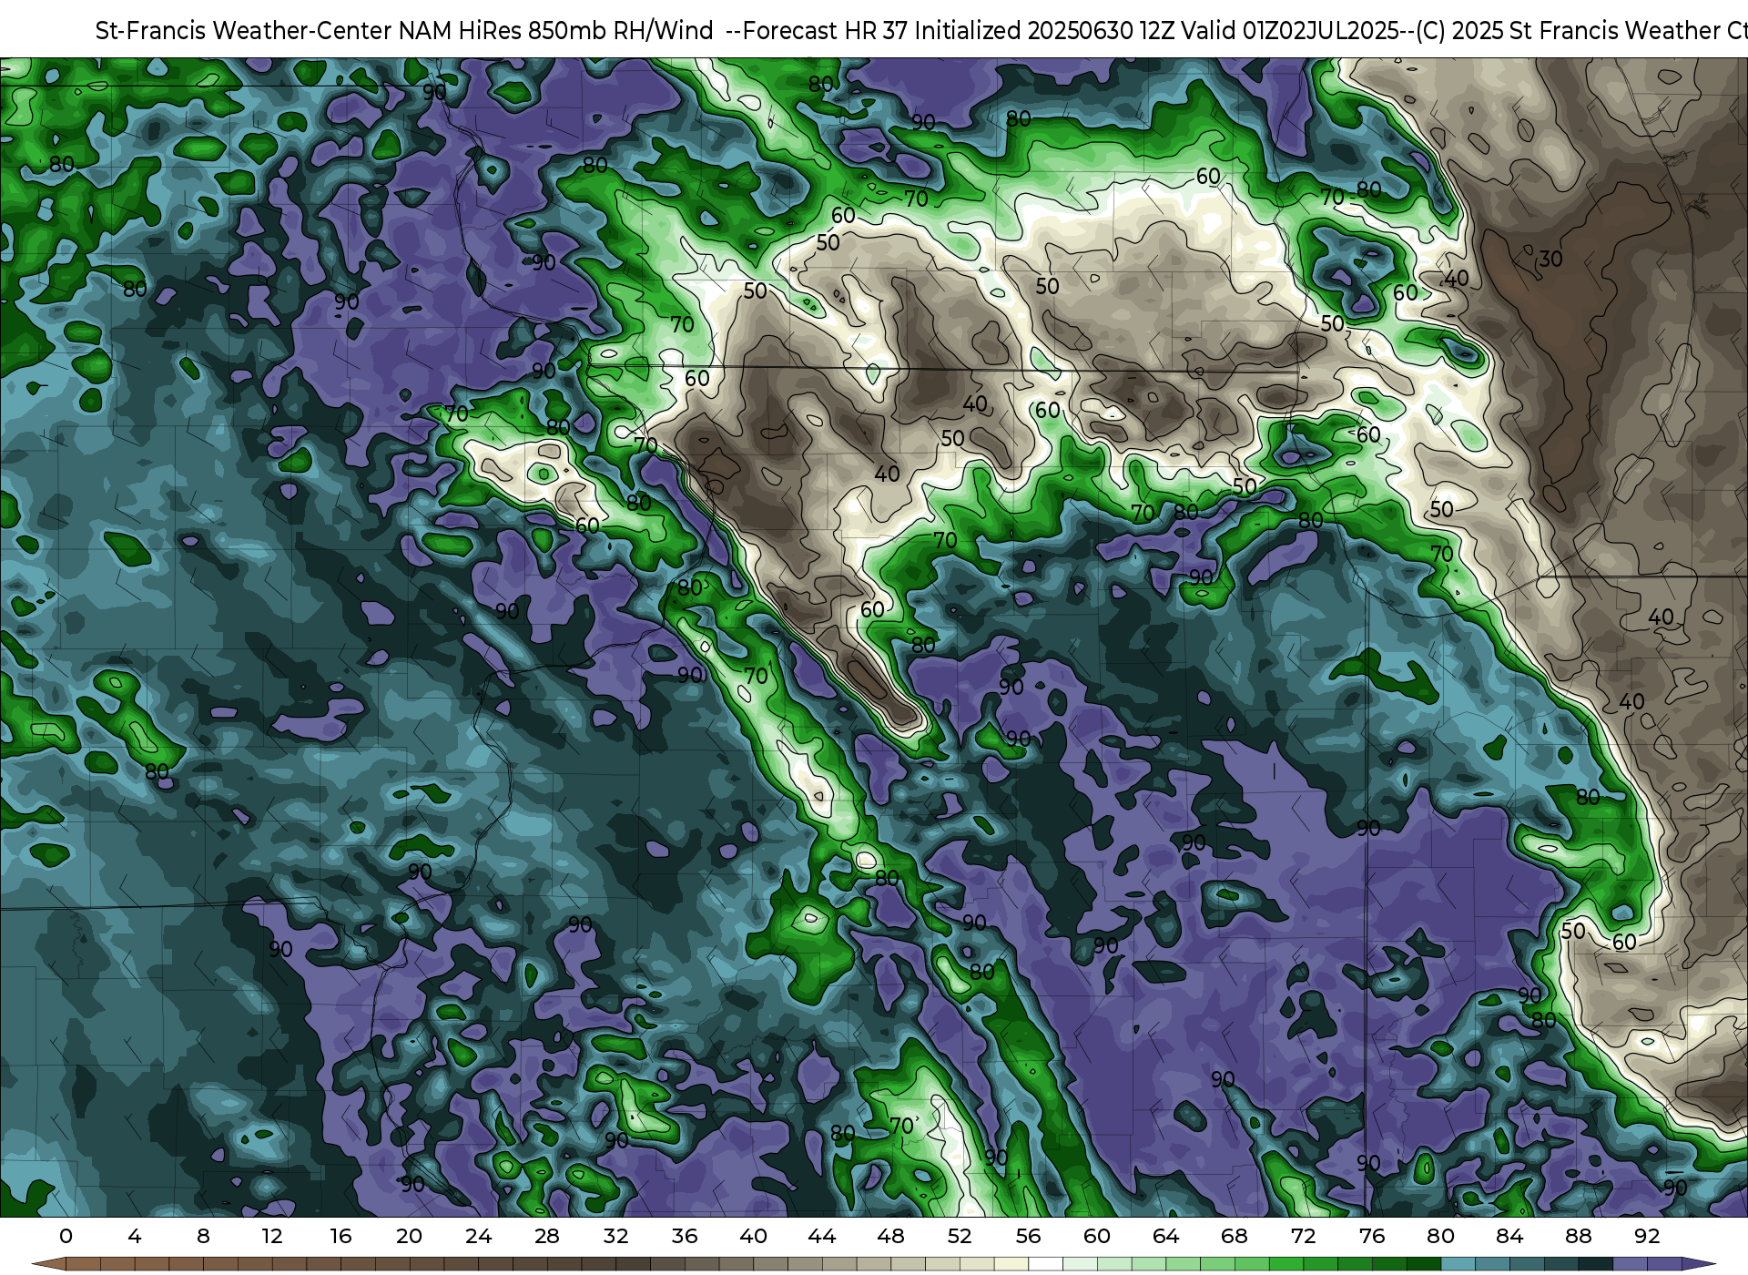The width and height of the screenshot is (1748, 1275).
Task: Click the "8" color bar tick label
Action: tap(203, 1236)
